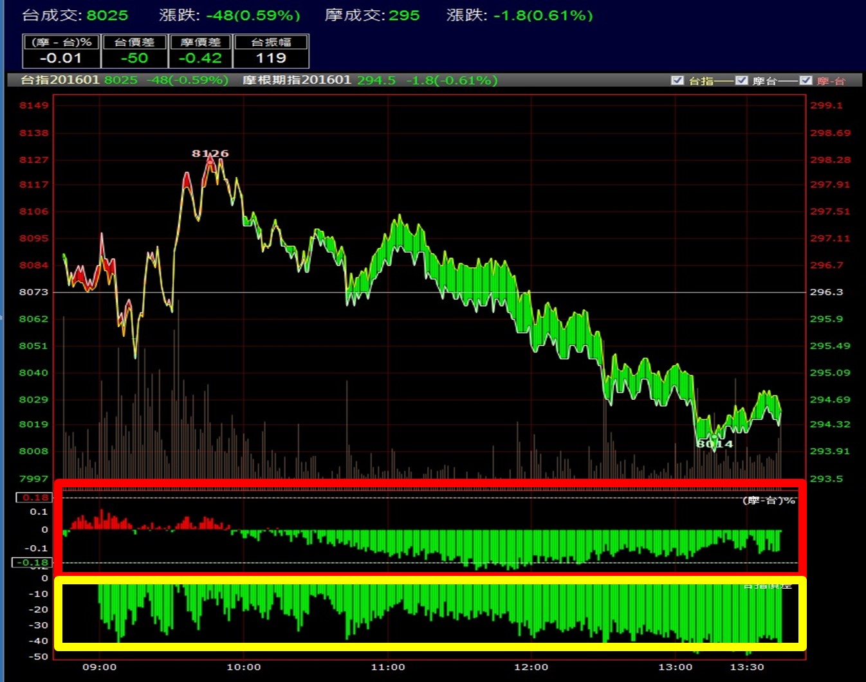Click the 摩根期指201601 contract label
Screen dimensions: 866x682
click(x=297, y=80)
